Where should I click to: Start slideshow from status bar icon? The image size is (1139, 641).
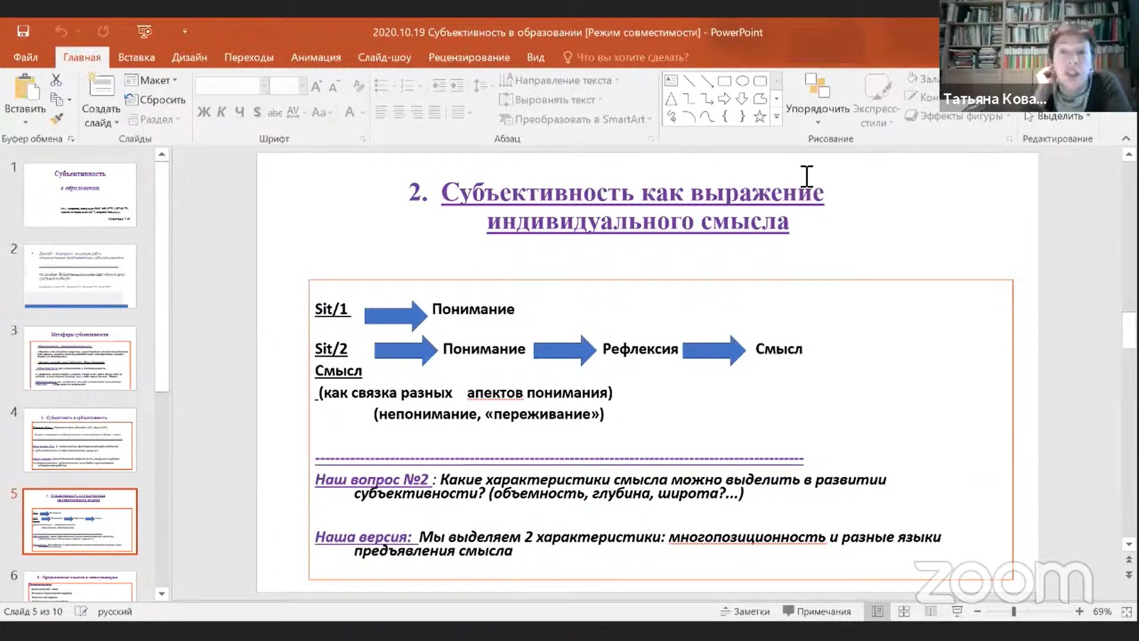tap(956, 611)
